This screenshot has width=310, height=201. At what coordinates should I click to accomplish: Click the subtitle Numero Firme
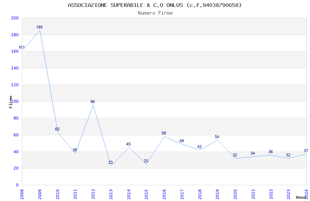(155, 13)
